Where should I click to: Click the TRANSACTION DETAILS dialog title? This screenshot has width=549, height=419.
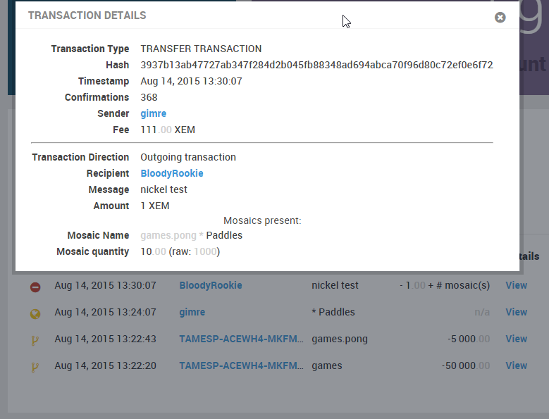point(87,15)
